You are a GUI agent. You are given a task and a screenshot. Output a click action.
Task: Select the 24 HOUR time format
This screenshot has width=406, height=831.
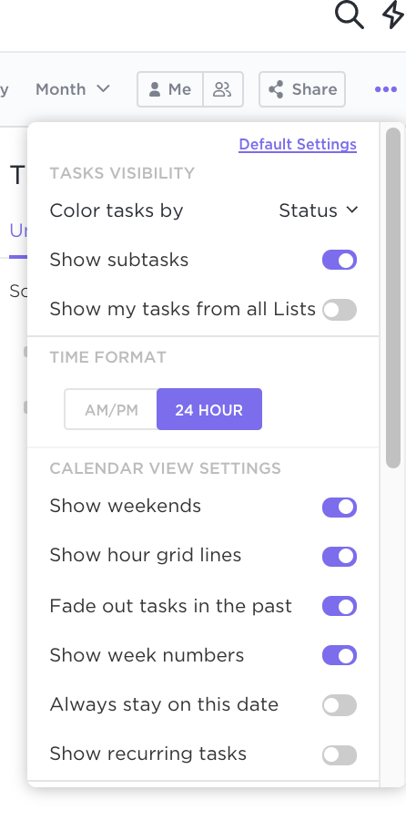coord(209,410)
